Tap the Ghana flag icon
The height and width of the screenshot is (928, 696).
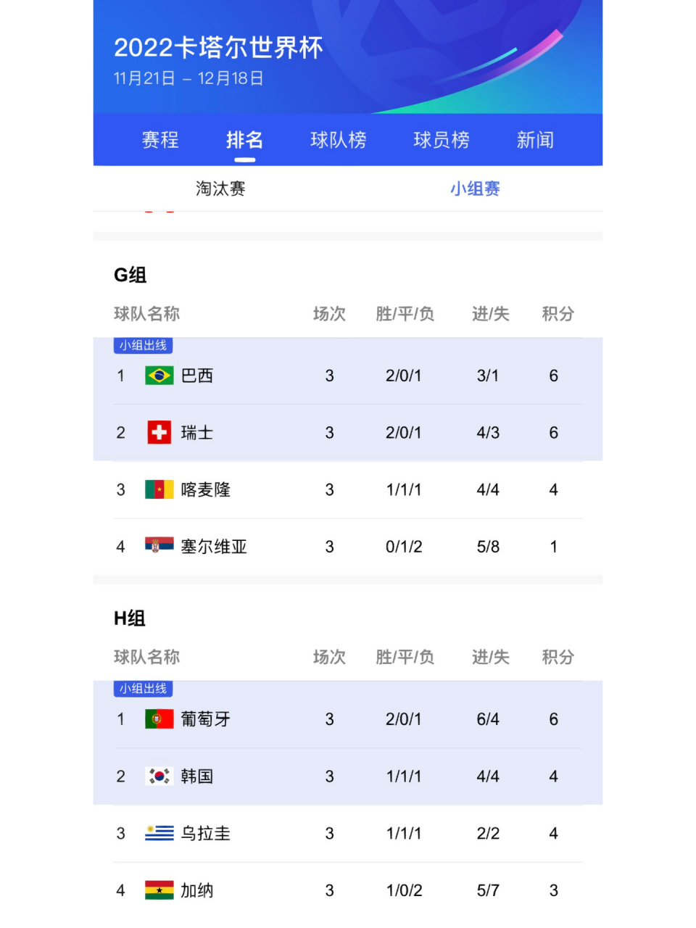159,890
